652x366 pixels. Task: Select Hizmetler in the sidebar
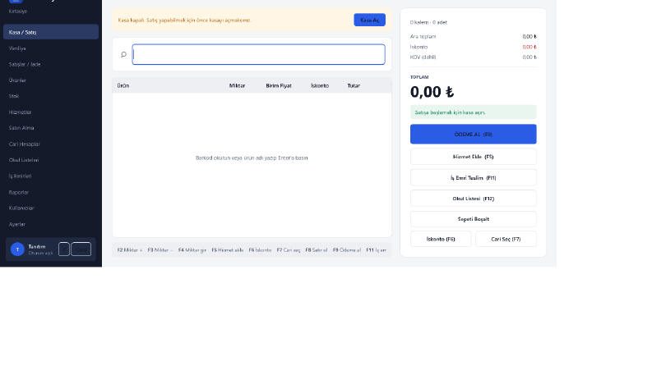[x=51, y=112]
